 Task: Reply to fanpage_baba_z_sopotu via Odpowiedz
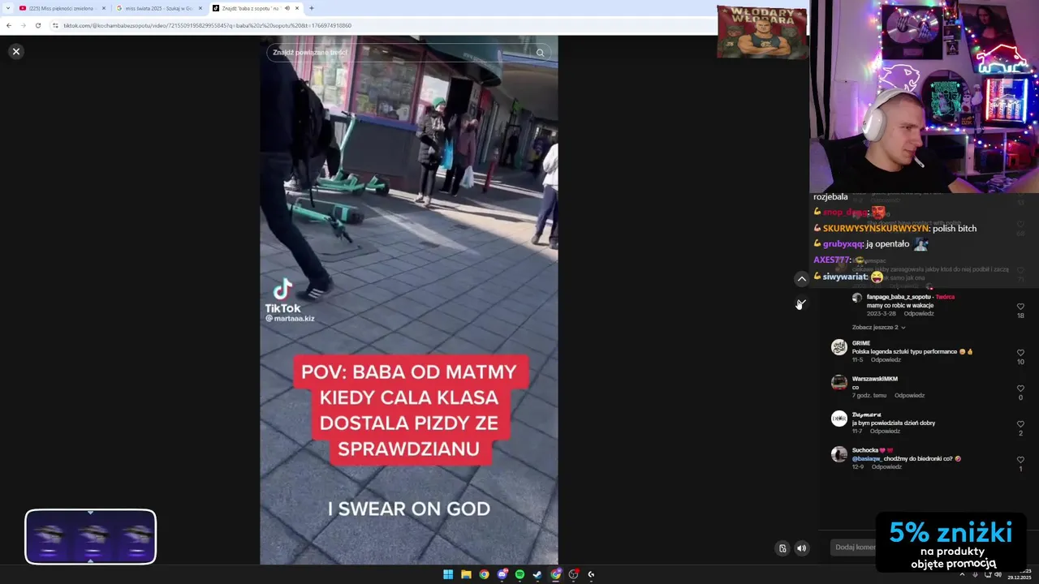pos(919,313)
